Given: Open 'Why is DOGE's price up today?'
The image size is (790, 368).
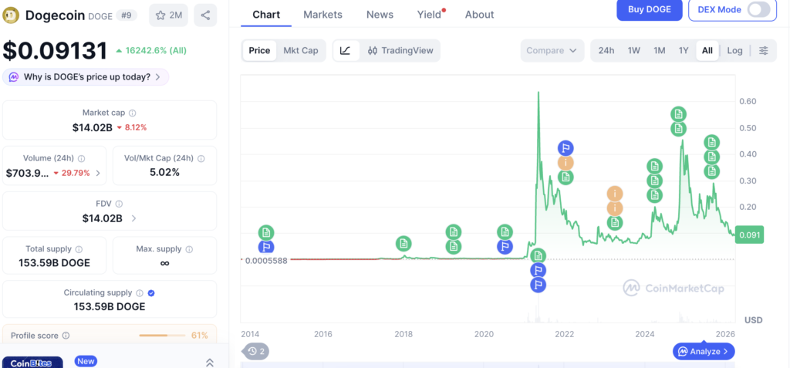Looking at the screenshot, I should tap(86, 77).
